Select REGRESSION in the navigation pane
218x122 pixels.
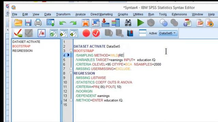22,51
